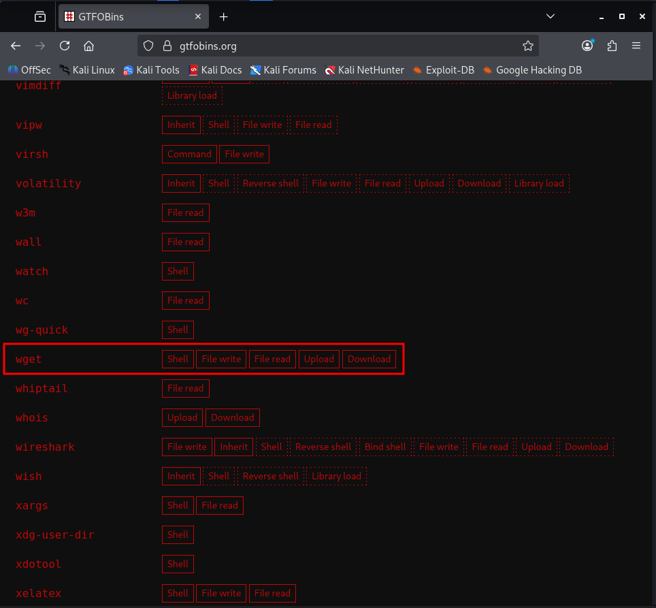Open the wish binary page
This screenshot has height=608, width=656.
[x=29, y=477]
